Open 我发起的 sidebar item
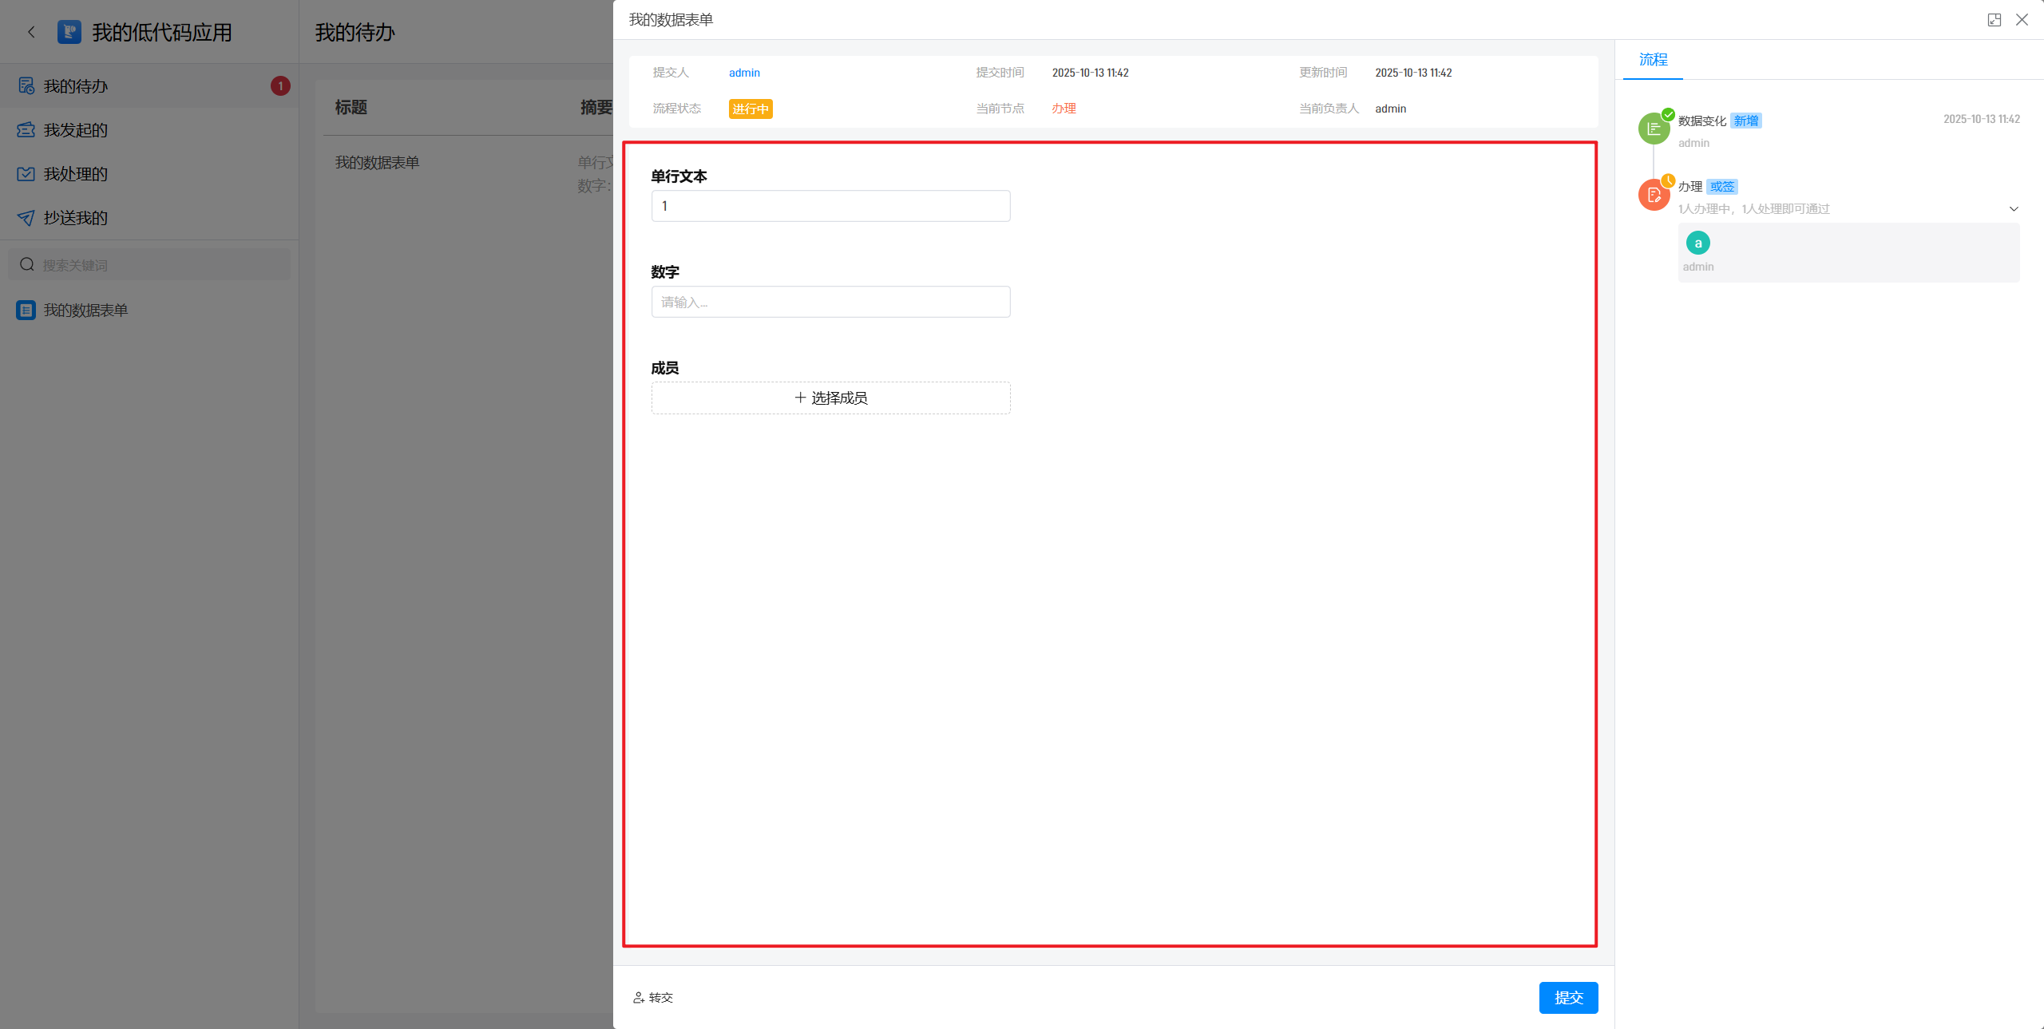Viewport: 2044px width, 1029px height. (76, 130)
